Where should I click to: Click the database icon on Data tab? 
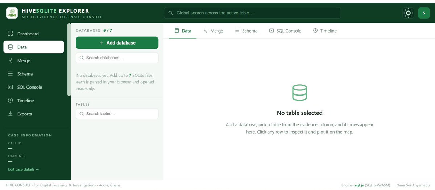pos(177,31)
